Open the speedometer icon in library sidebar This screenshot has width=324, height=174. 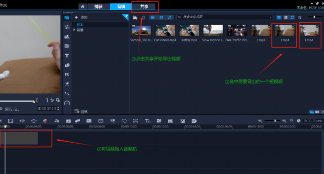click(x=67, y=103)
